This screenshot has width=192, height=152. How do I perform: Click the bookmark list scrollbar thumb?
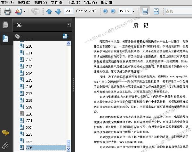[x=68, y=143]
